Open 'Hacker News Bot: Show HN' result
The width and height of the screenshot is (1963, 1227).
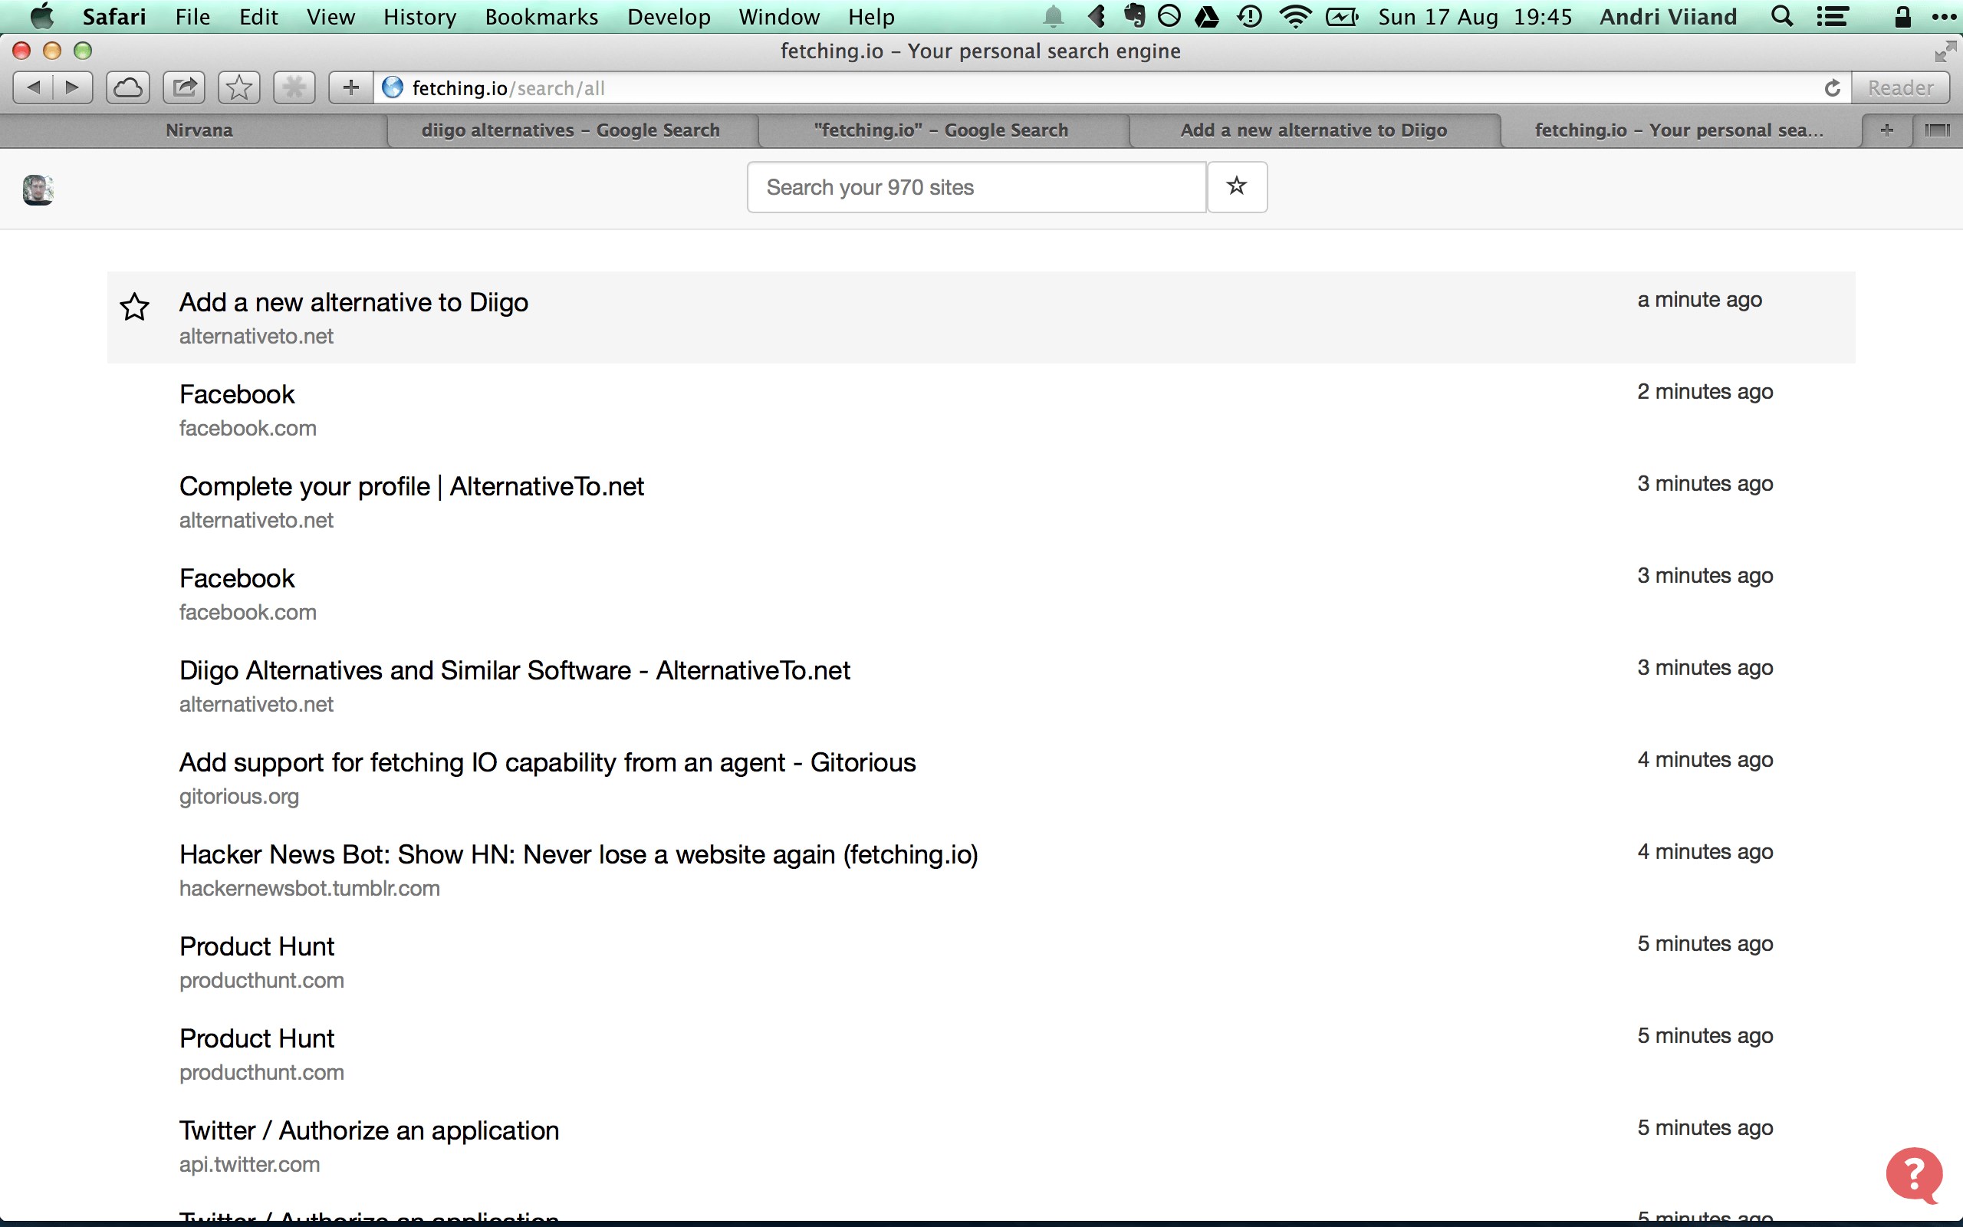[578, 854]
